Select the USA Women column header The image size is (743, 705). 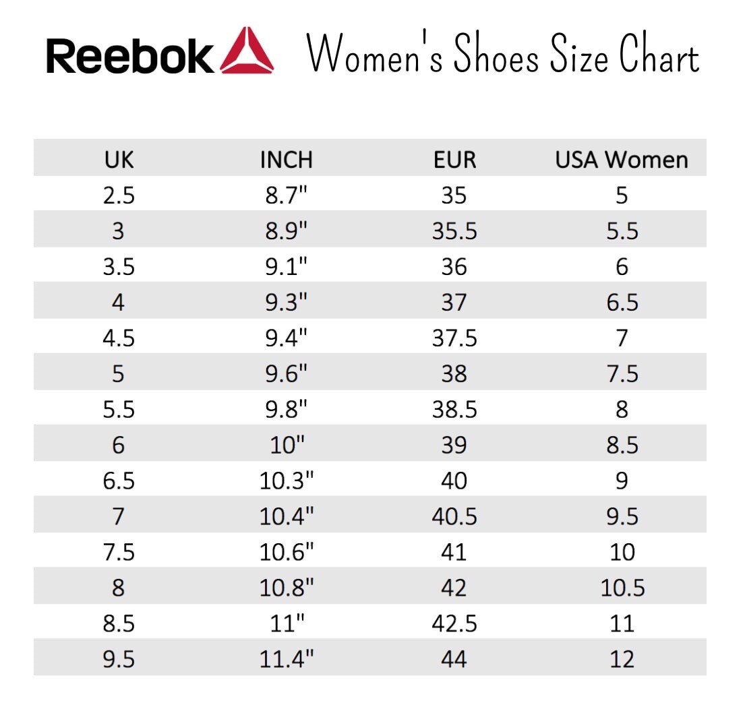[622, 160]
